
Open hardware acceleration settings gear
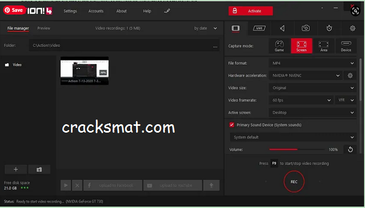pyautogui.click(x=350, y=75)
